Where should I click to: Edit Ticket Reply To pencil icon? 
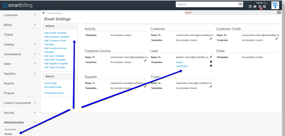click(x=211, y=87)
